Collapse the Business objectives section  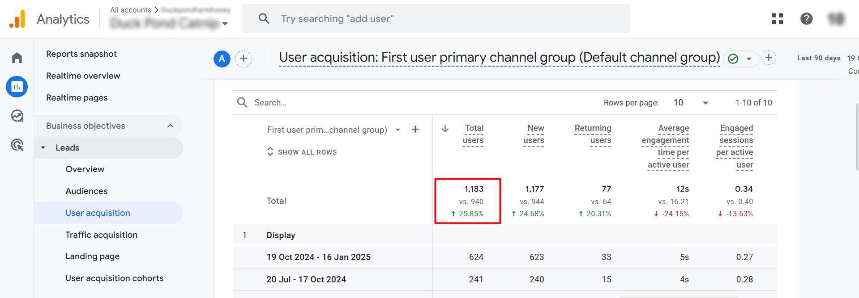(x=170, y=126)
